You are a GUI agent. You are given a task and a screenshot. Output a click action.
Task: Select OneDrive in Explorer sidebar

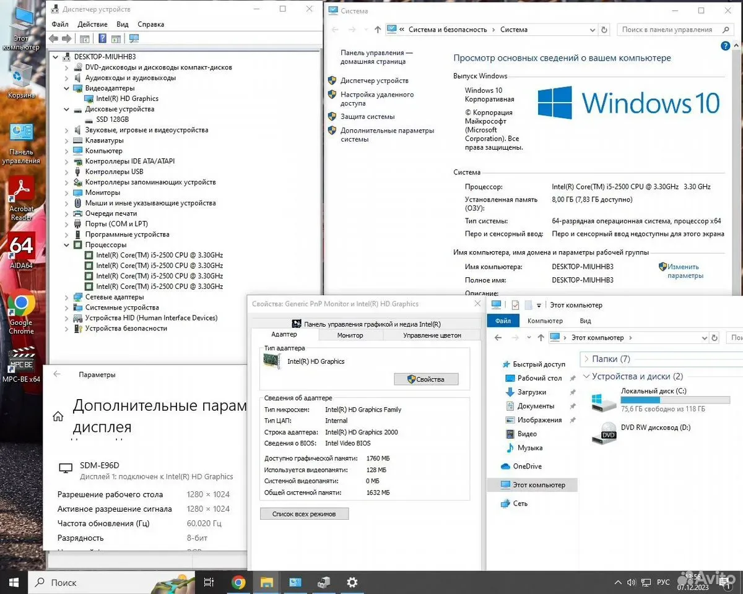(x=527, y=467)
